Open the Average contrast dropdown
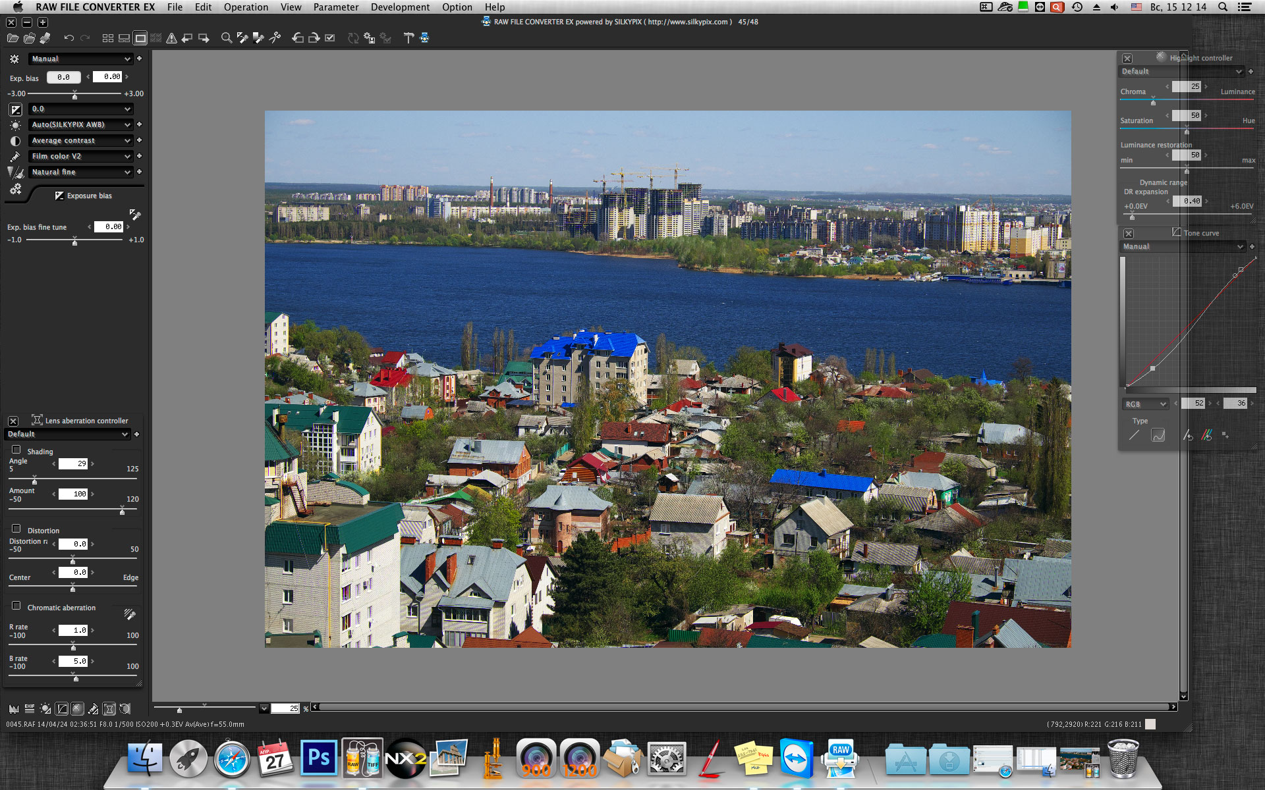 (81, 140)
